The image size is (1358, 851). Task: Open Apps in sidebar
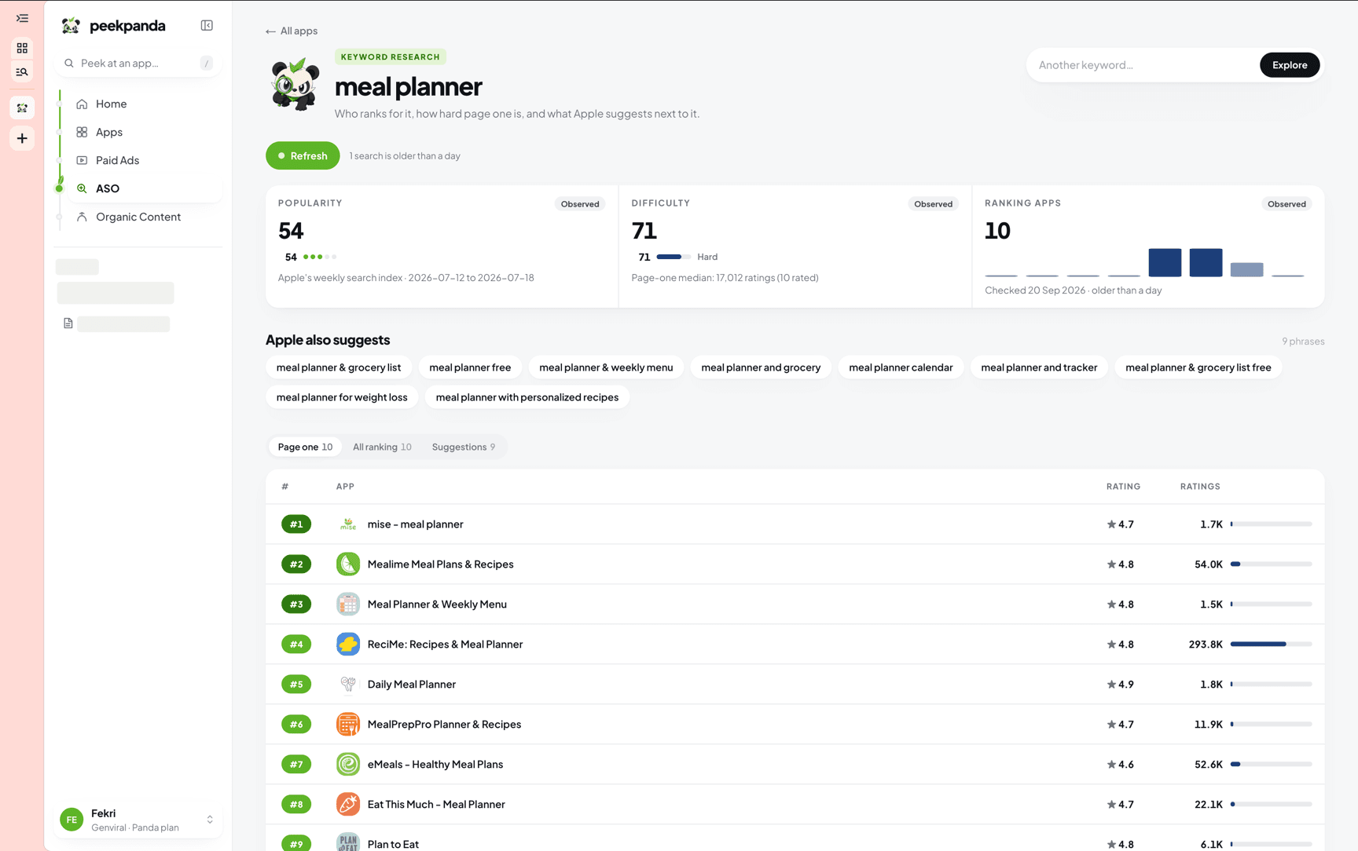(x=140, y=132)
